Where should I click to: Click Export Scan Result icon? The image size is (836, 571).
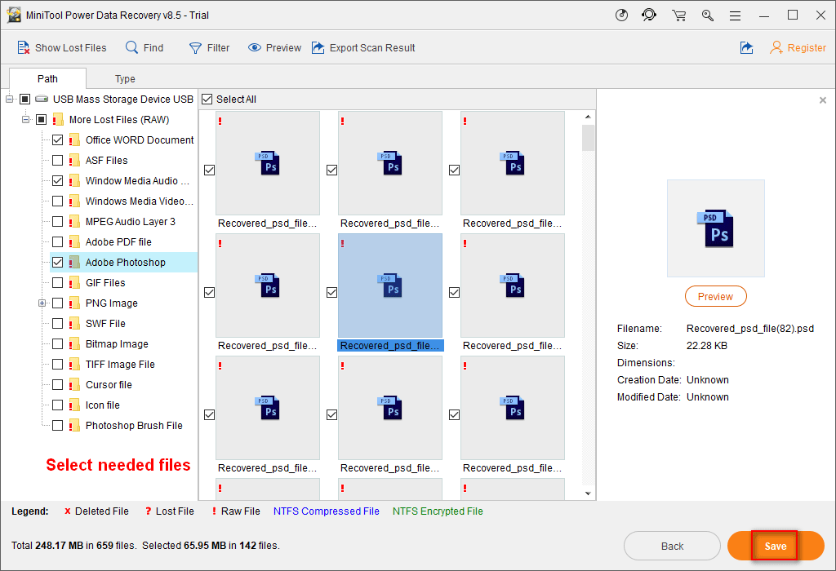pos(318,47)
